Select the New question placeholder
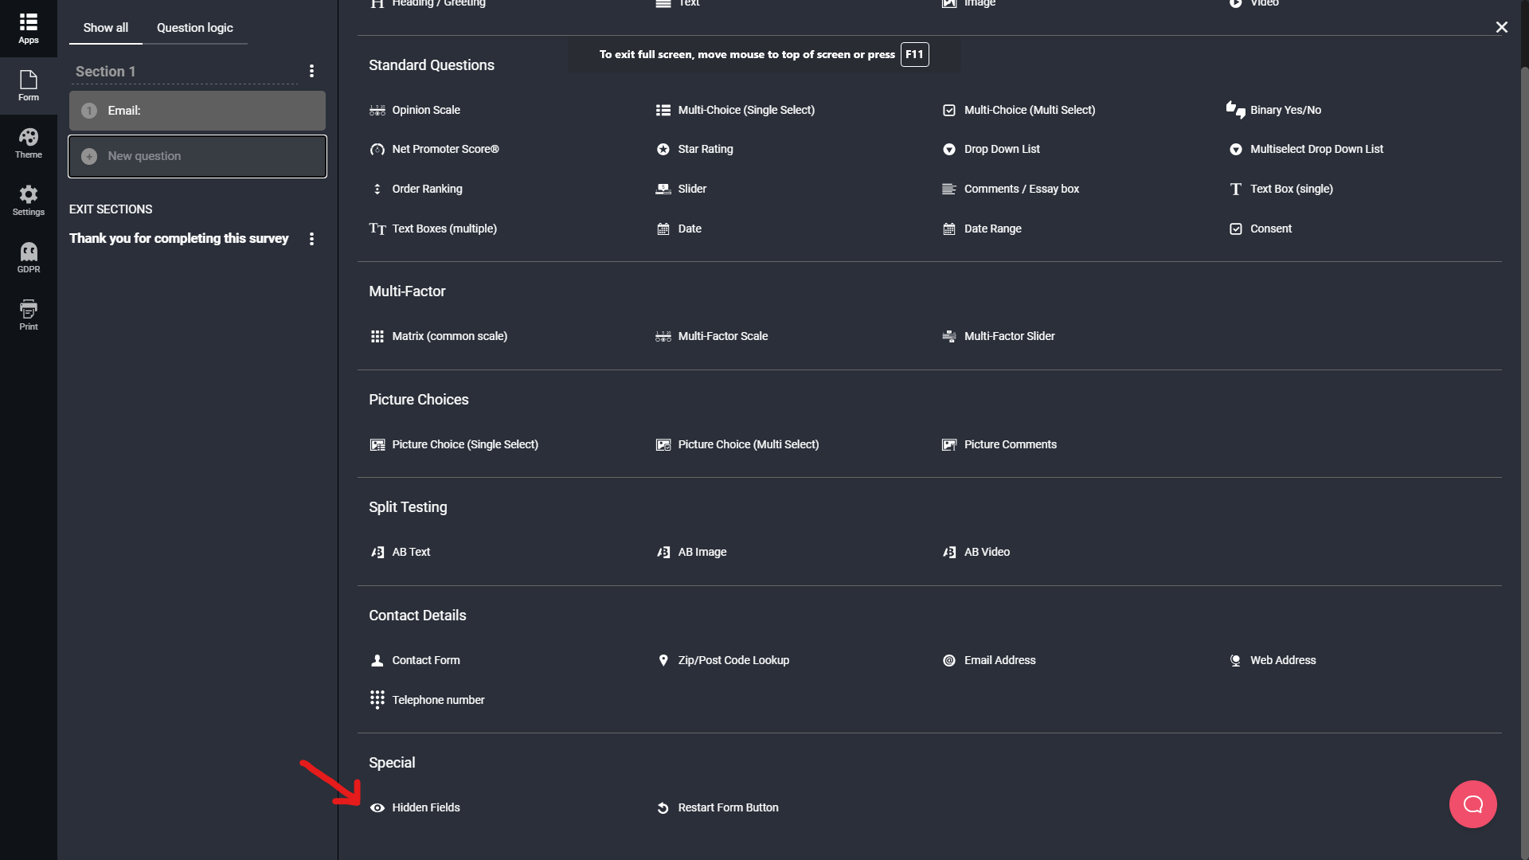Screen dimensions: 1529x860 coord(197,156)
